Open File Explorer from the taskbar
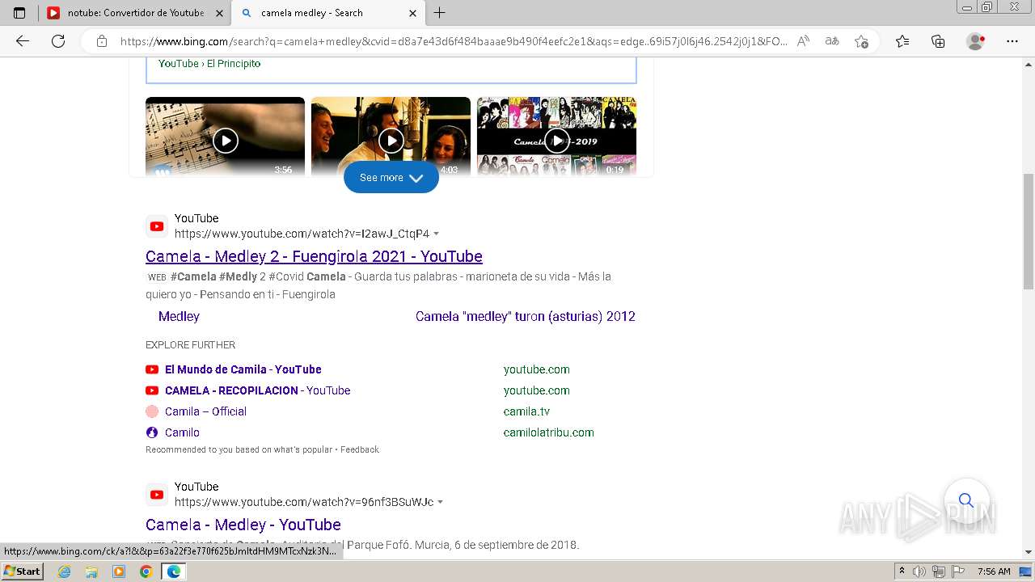 [x=91, y=571]
